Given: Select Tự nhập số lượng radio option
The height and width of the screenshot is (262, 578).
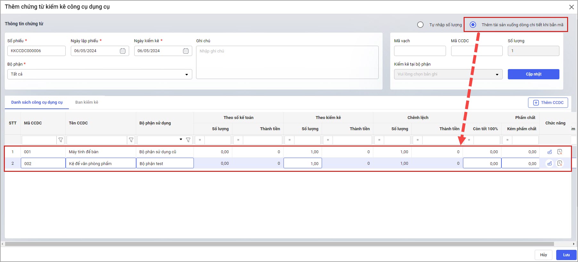Looking at the screenshot, I should tap(420, 25).
